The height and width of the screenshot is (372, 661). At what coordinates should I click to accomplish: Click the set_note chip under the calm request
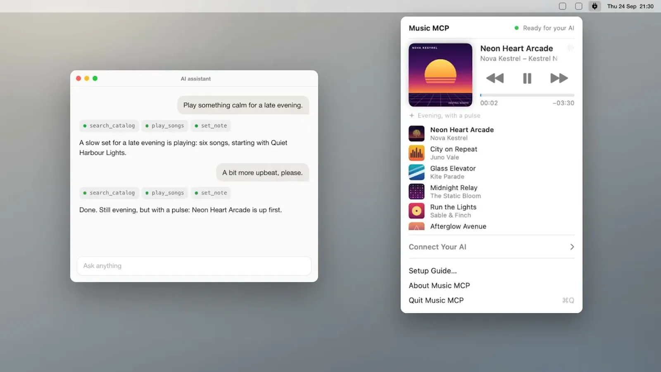click(x=211, y=126)
